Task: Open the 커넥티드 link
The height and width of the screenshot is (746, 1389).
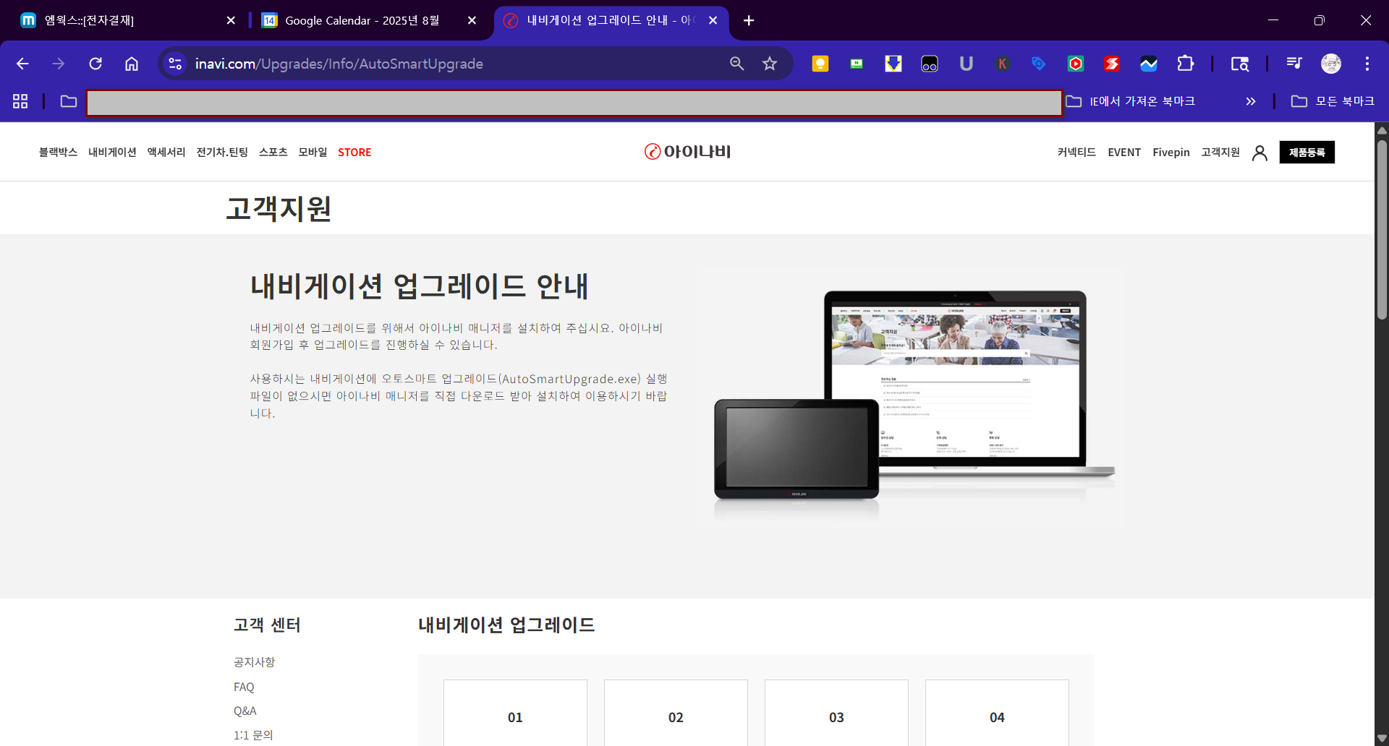Action: click(x=1076, y=152)
